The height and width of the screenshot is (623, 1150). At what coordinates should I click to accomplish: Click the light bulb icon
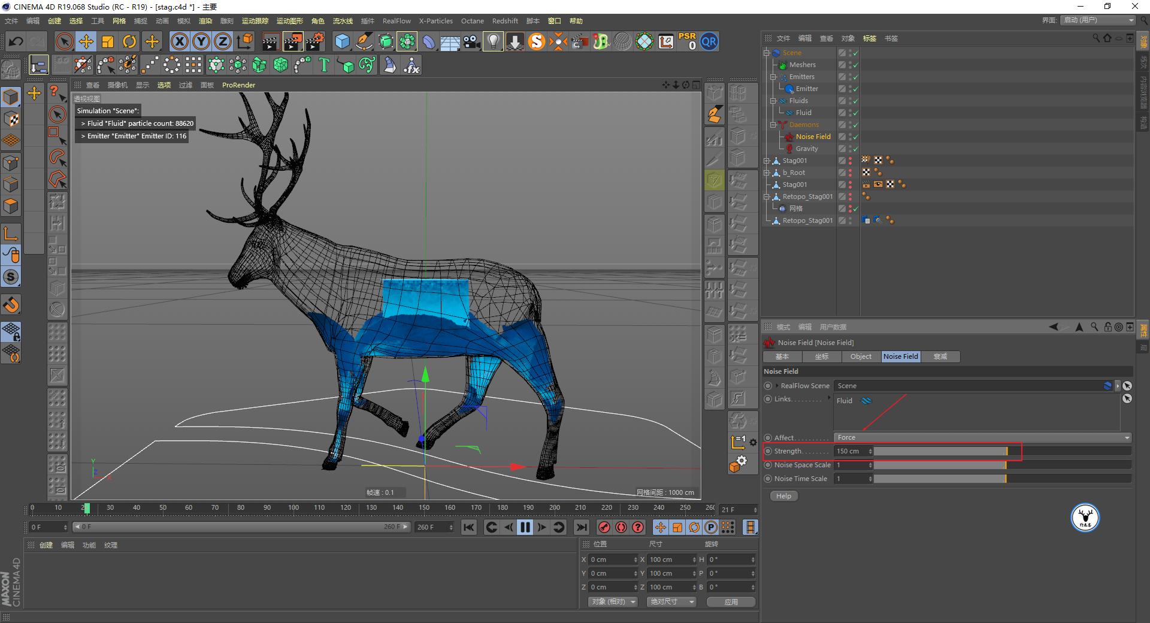(493, 41)
